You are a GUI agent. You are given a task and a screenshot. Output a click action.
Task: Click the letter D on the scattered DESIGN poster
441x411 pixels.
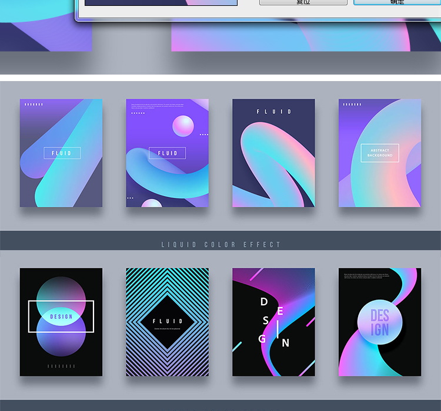click(x=264, y=302)
